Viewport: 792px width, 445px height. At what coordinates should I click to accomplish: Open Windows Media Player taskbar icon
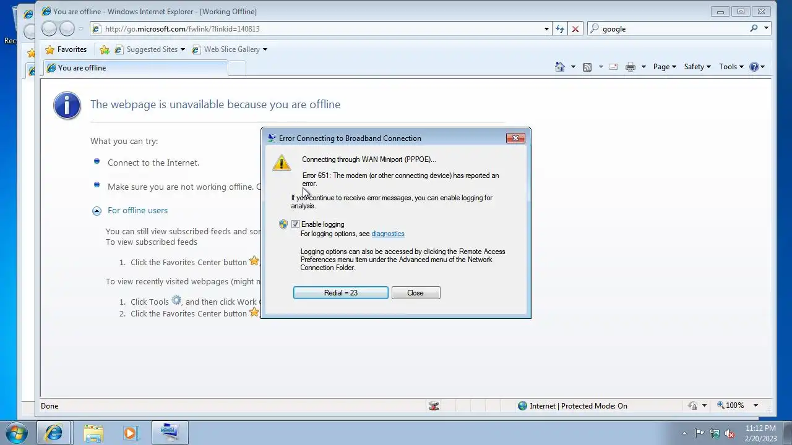pyautogui.click(x=131, y=433)
